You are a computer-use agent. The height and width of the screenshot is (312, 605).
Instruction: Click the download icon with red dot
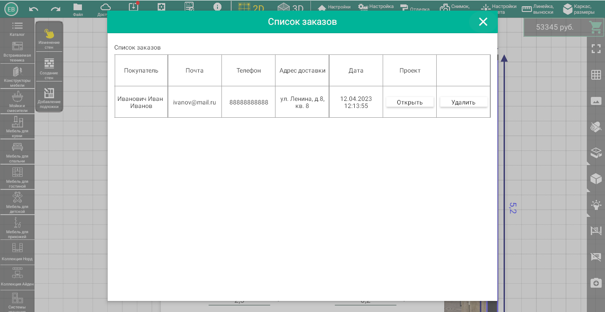(134, 7)
